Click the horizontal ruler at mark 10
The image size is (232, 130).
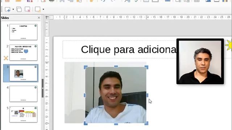click(x=121, y=17)
